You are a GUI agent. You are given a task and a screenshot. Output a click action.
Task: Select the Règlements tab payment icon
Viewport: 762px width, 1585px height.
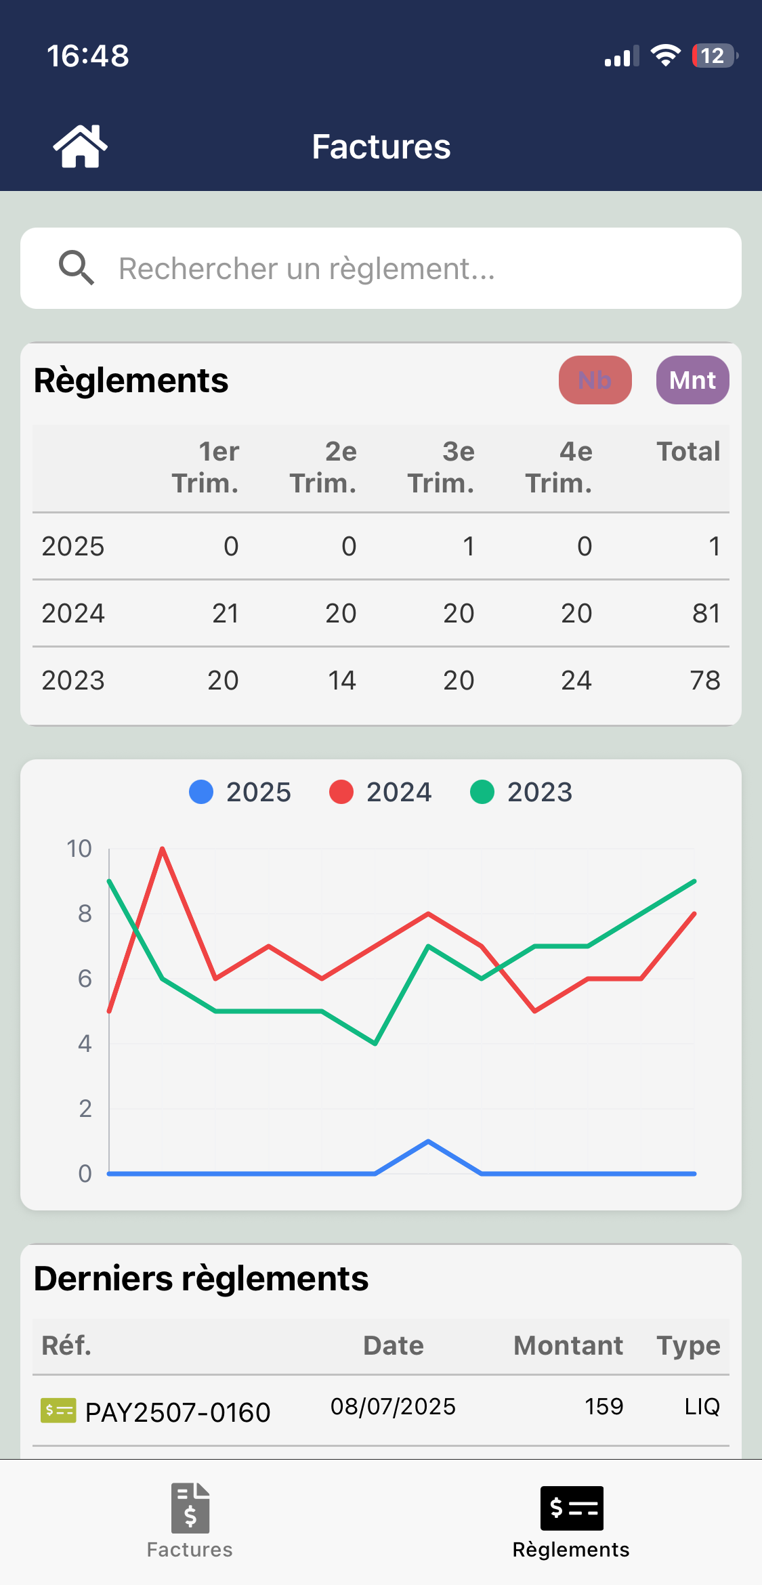point(571,1508)
